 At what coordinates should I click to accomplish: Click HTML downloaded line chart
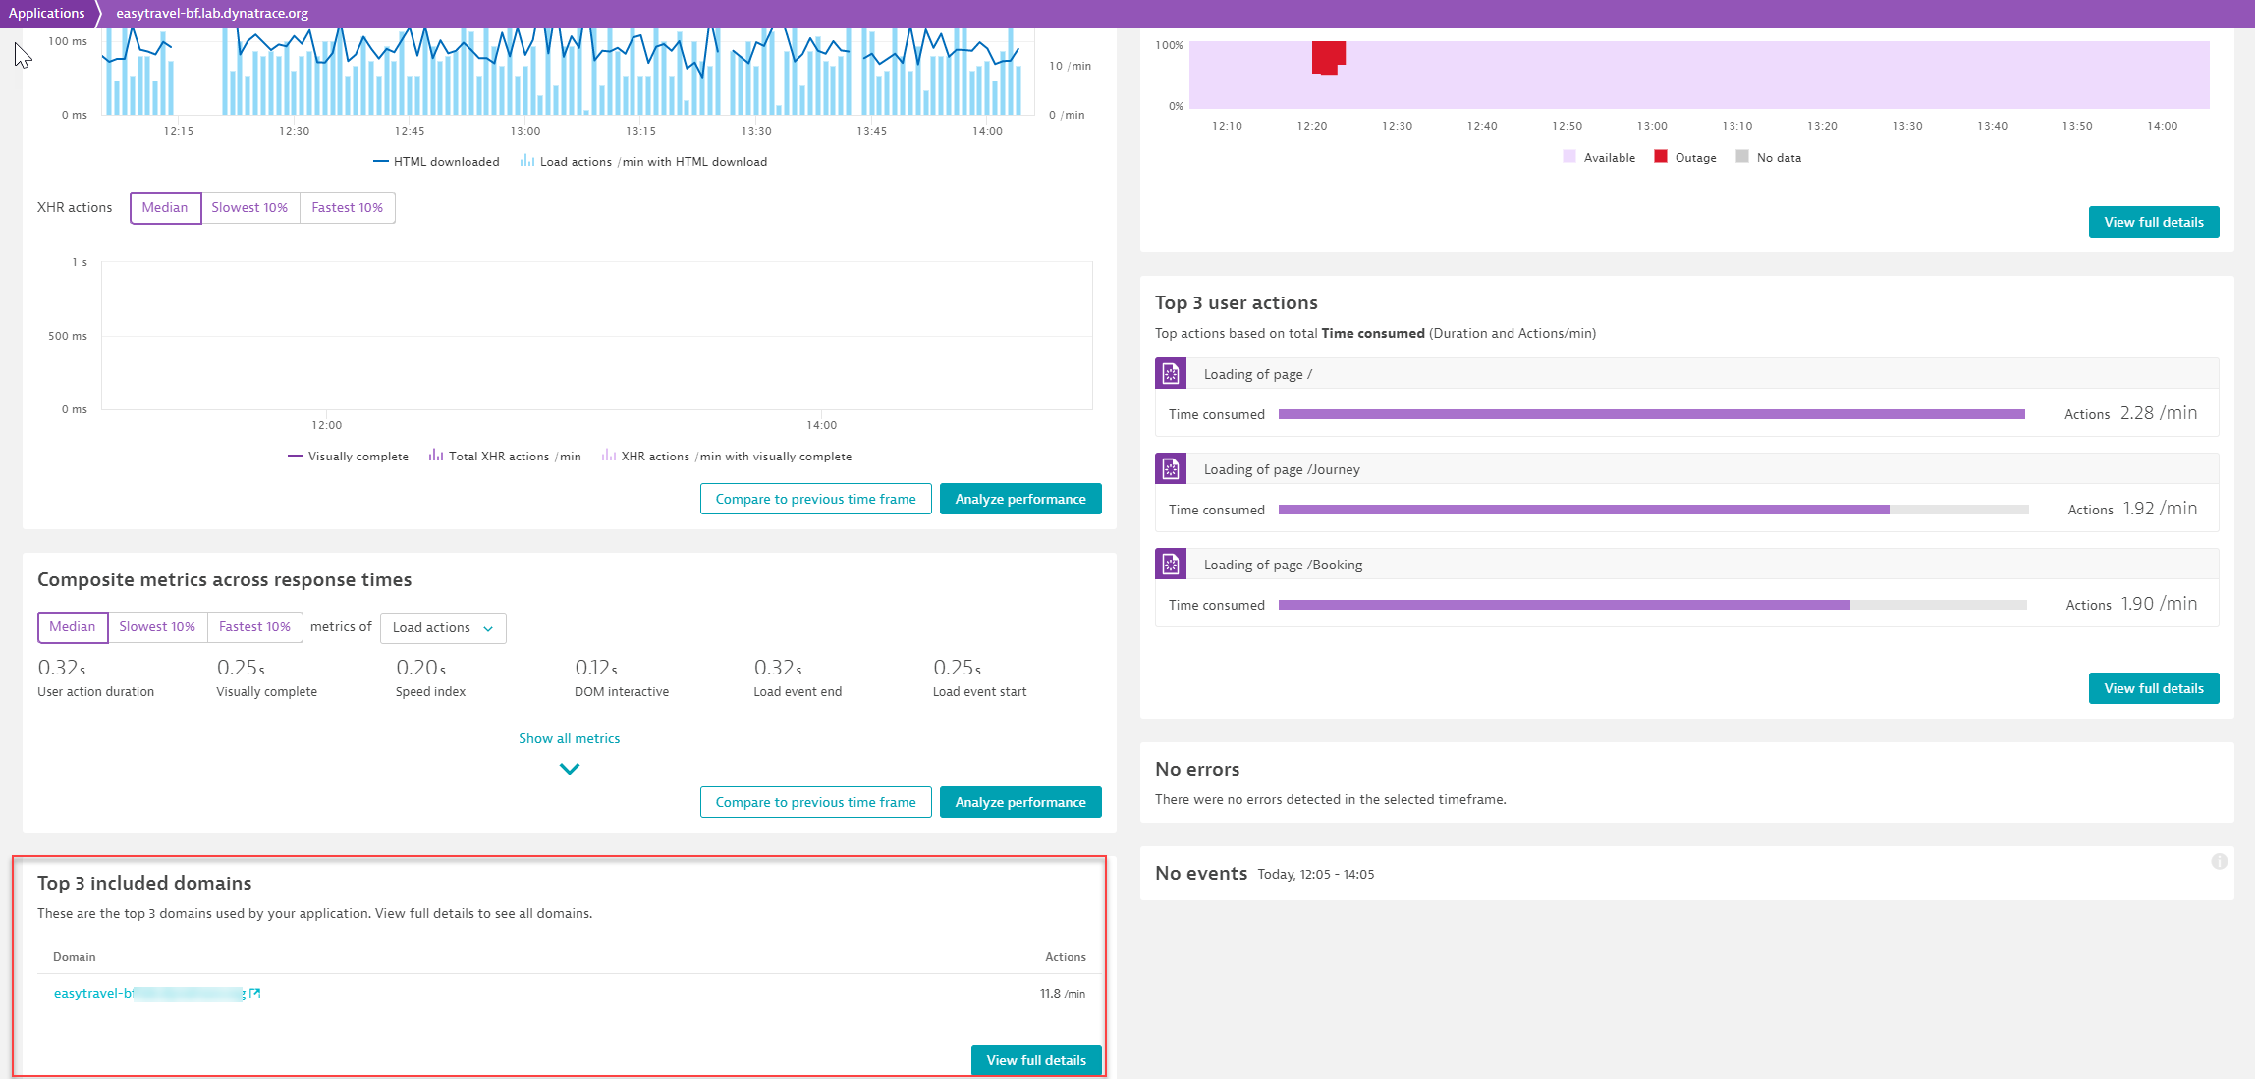[568, 71]
